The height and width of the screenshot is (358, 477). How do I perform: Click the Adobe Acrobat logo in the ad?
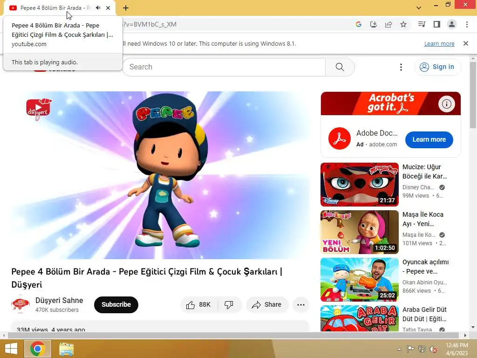point(340,139)
